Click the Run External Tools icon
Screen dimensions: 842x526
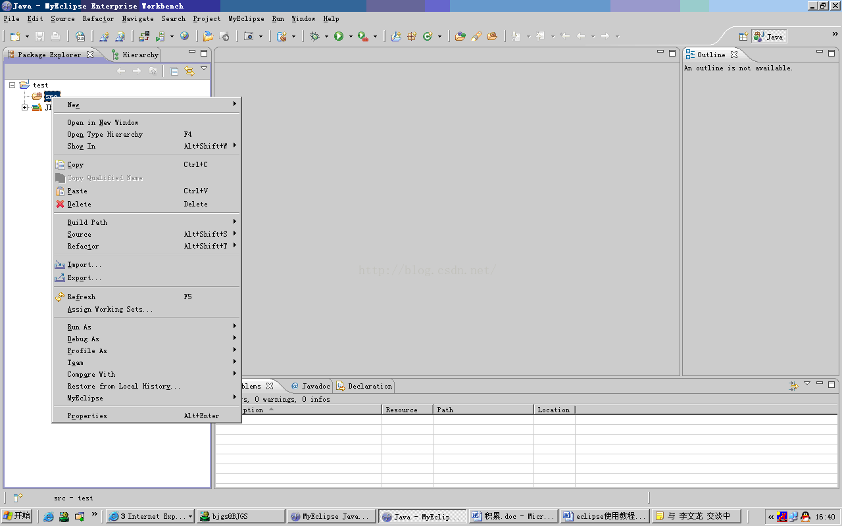362,36
